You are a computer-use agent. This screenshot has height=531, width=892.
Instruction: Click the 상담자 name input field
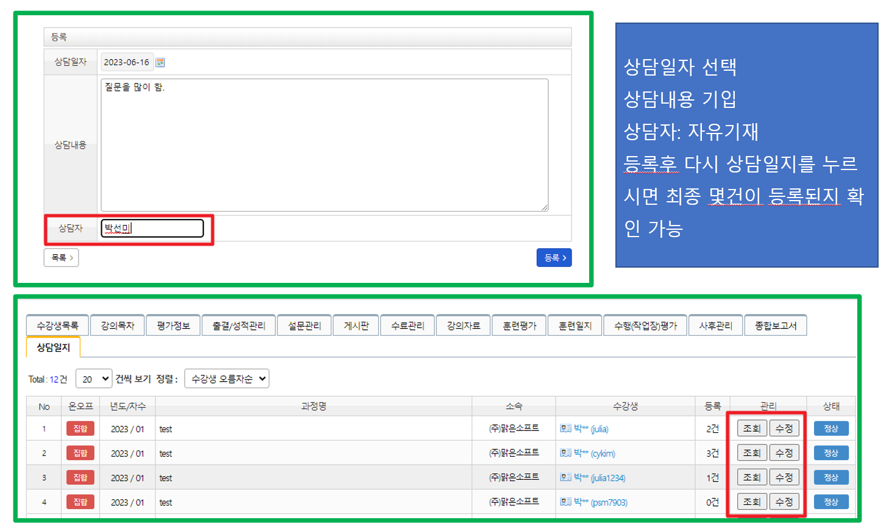tap(152, 228)
